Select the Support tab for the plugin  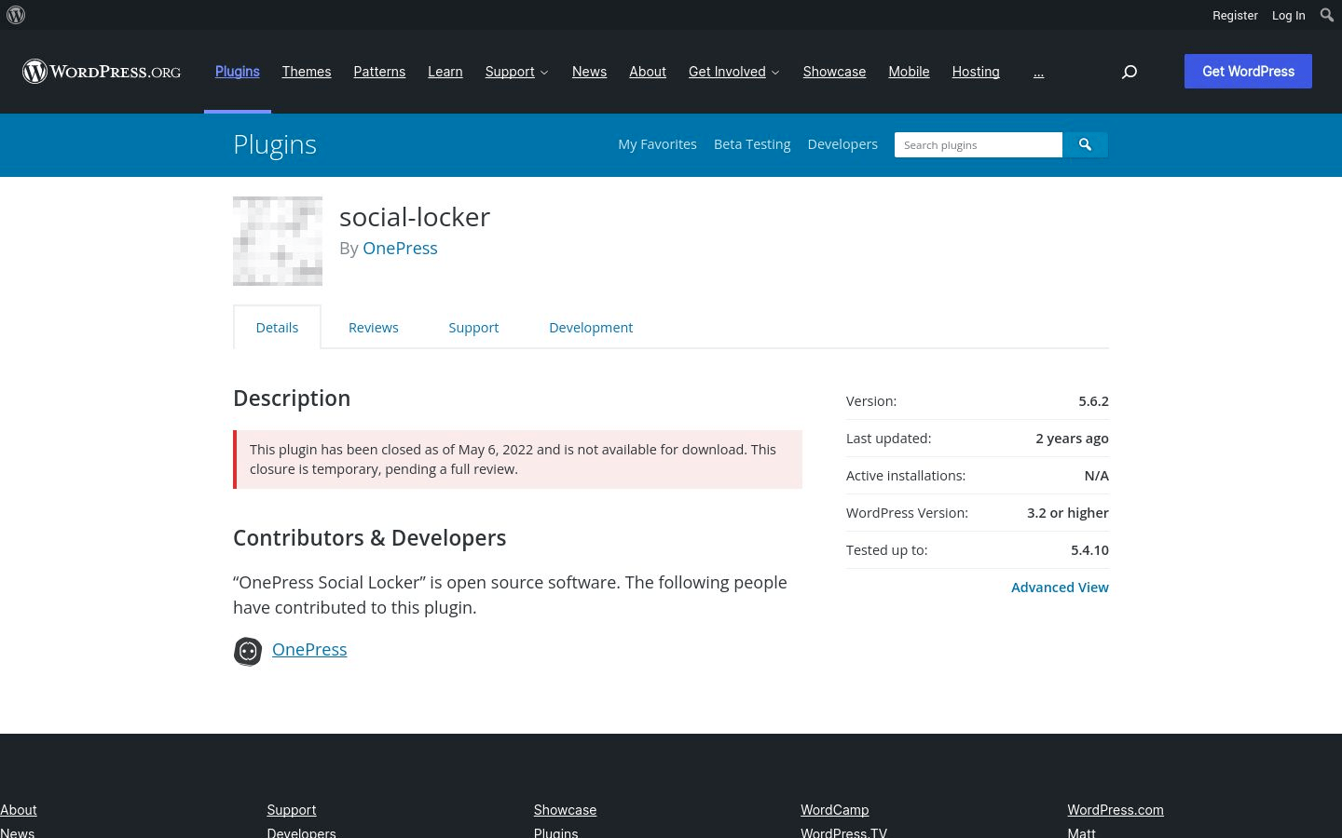click(x=473, y=328)
